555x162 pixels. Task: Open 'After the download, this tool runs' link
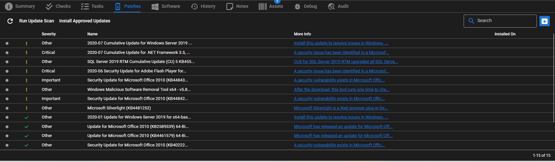pos(341,90)
